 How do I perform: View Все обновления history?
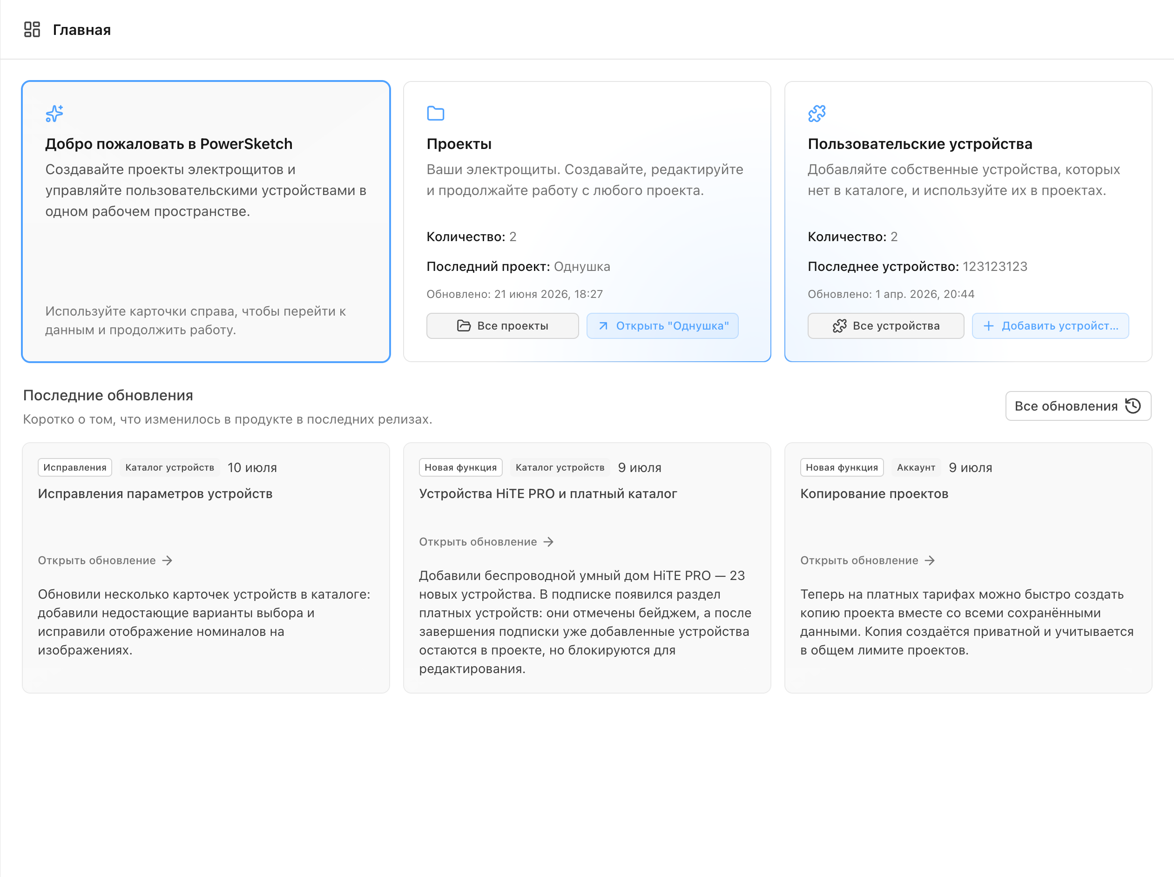1078,406
